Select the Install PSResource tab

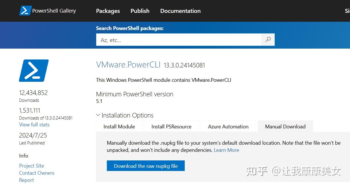click(x=171, y=127)
